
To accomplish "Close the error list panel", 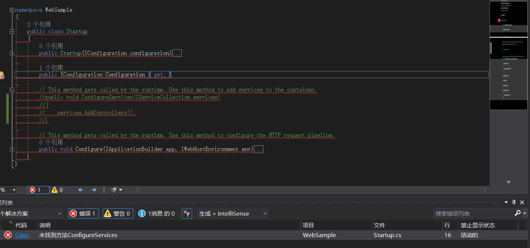I will 522,202.
